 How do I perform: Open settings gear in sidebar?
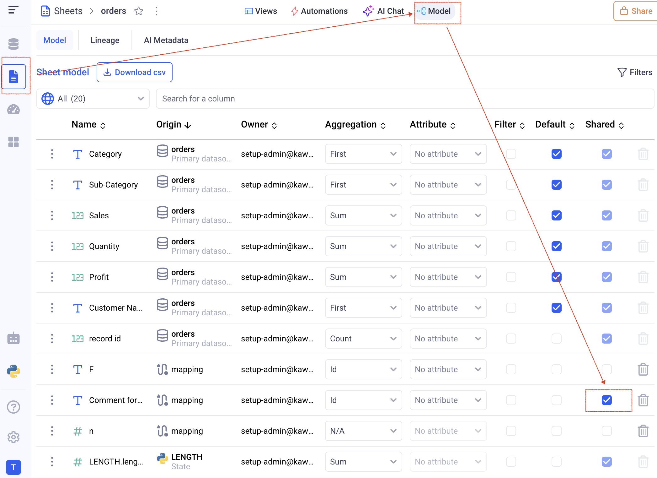(13, 437)
